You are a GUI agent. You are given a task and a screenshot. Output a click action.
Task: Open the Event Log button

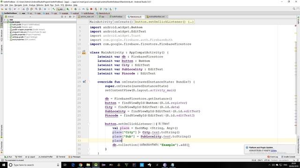(273, 157)
